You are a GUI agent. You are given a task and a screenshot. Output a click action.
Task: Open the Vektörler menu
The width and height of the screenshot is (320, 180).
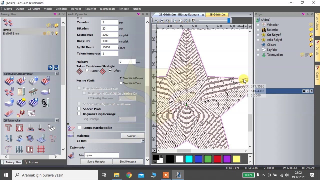point(61,9)
